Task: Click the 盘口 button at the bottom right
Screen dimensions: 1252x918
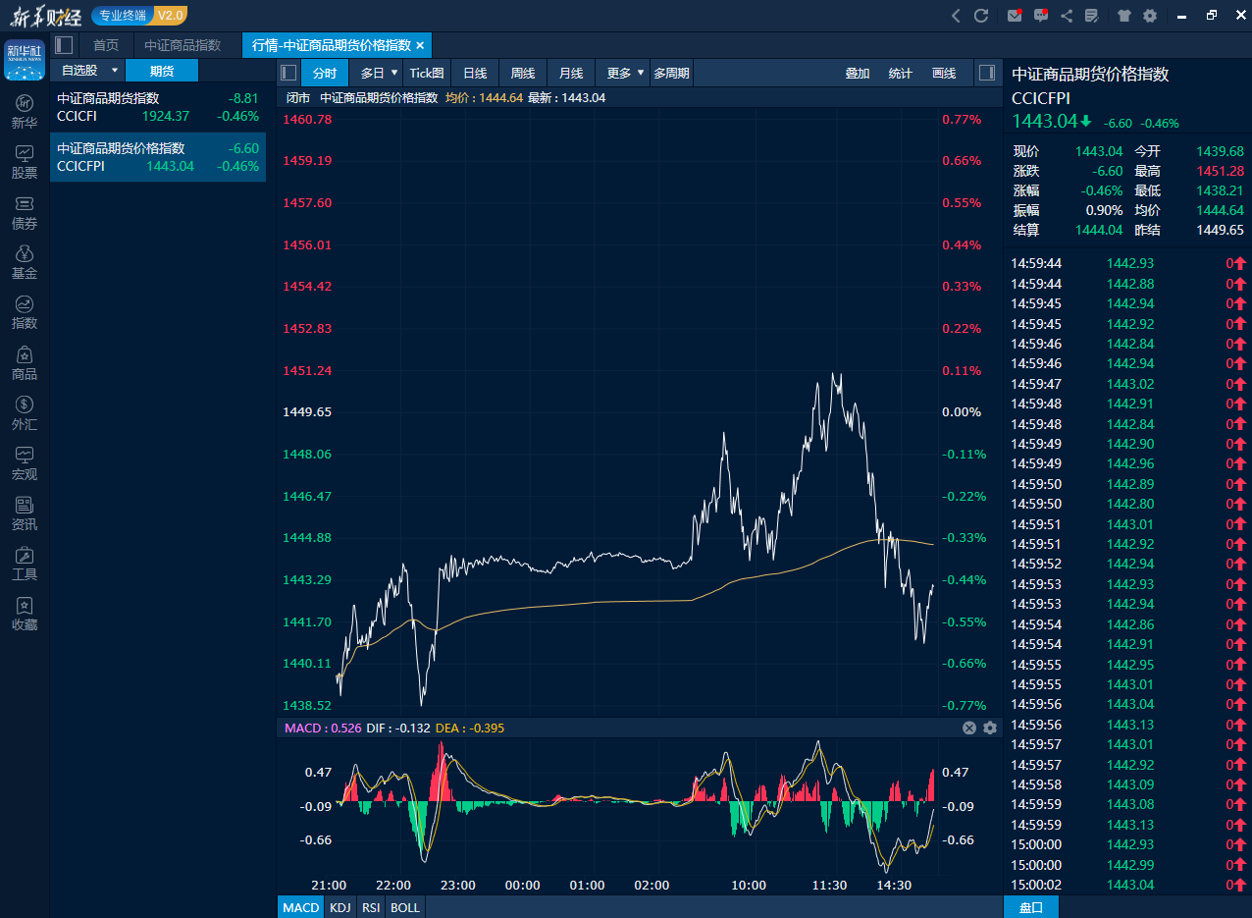Action: [1031, 906]
